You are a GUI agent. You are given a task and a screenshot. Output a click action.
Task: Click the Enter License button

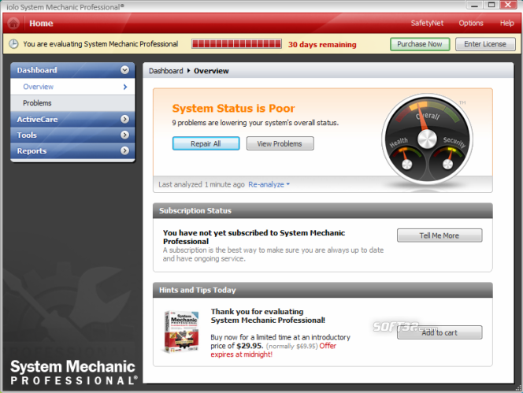[x=485, y=44]
